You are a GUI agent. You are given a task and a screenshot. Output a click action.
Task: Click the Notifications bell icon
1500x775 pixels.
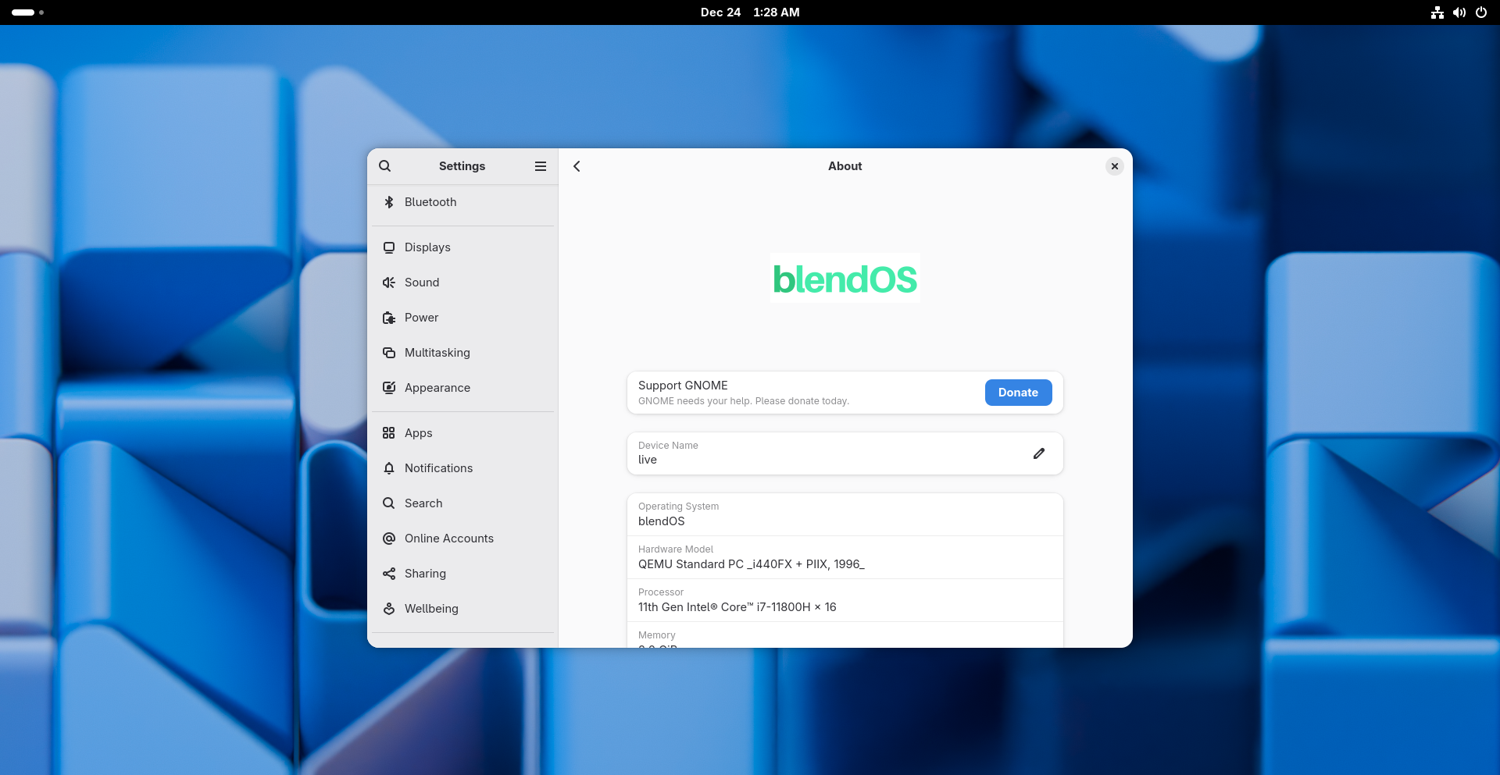click(389, 468)
